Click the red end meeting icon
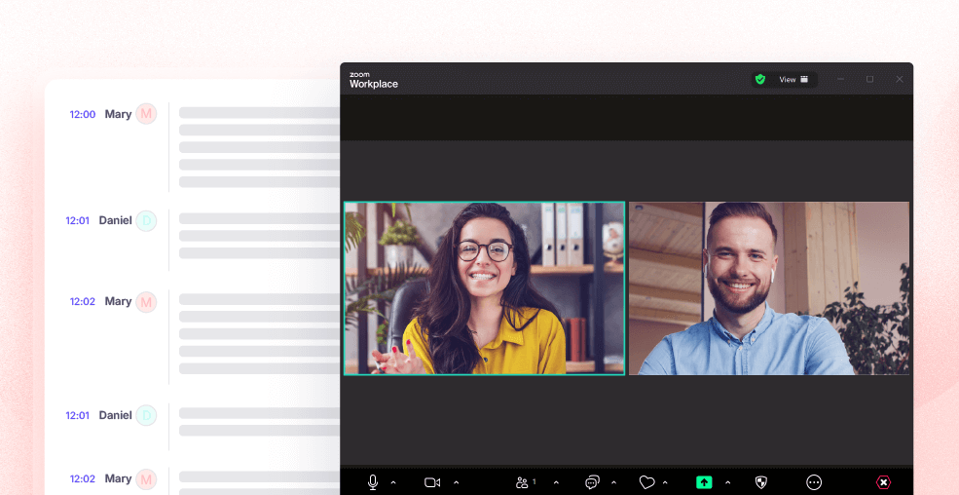This screenshot has width=959, height=495. tap(883, 482)
